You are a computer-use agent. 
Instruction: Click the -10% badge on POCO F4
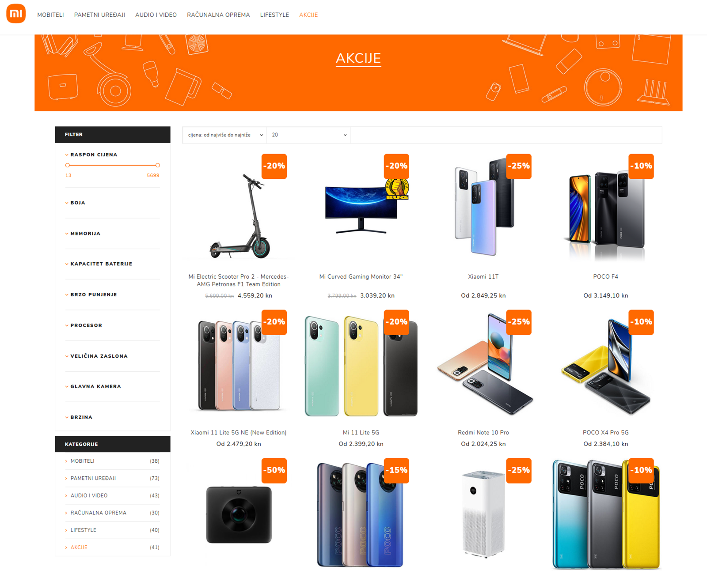[x=641, y=166]
